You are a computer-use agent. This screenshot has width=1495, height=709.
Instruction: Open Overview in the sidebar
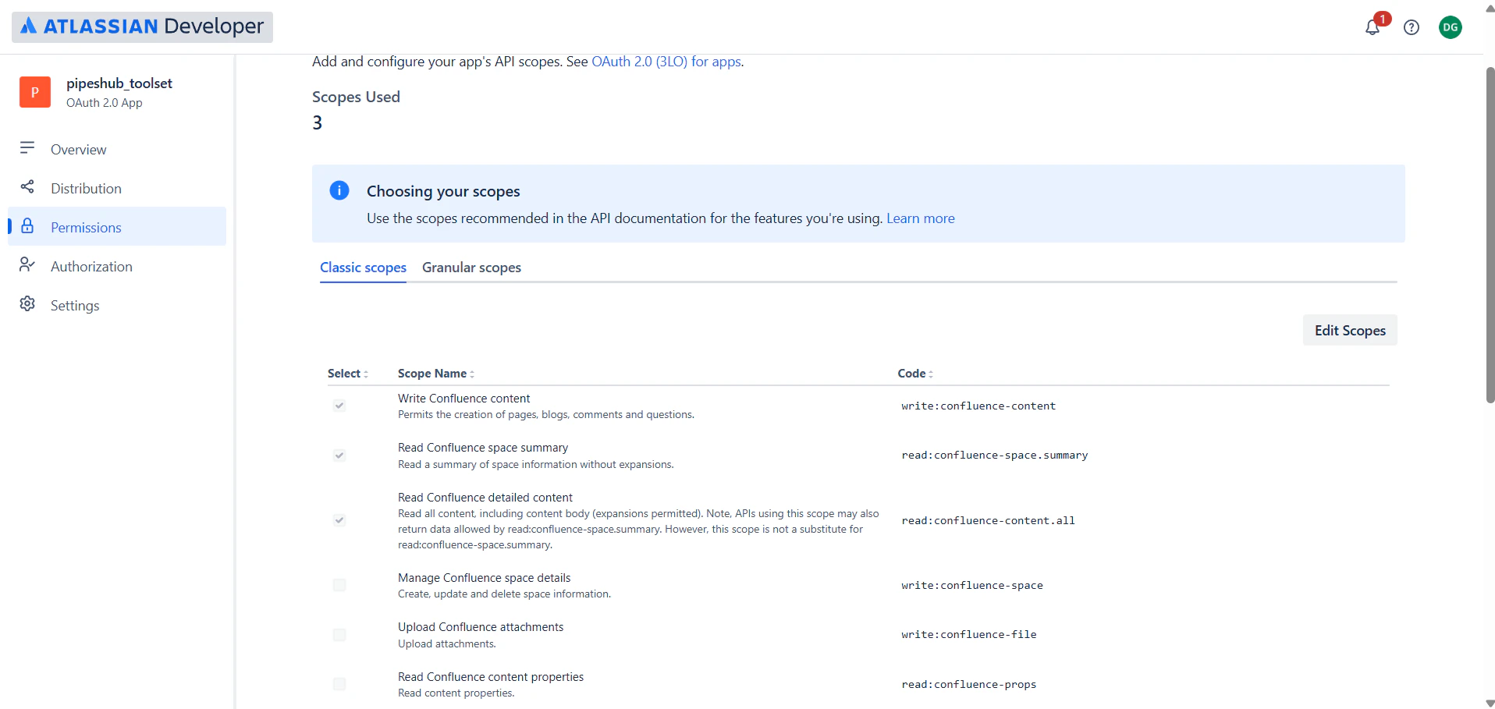coord(117,149)
